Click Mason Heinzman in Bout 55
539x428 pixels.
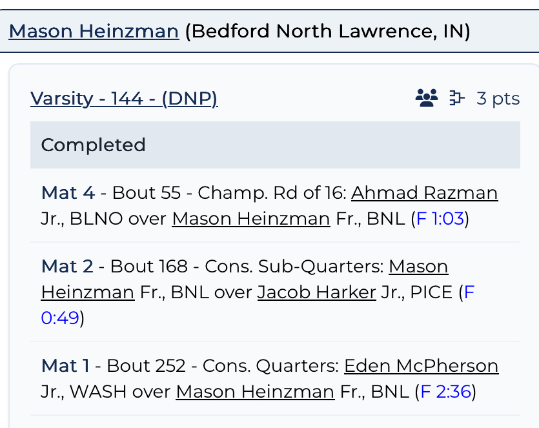(x=251, y=219)
